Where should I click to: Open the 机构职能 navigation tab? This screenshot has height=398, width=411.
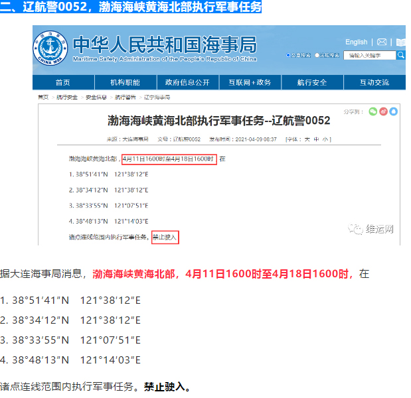125,82
